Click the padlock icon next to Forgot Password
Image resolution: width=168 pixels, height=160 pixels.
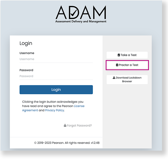[x=65, y=126]
